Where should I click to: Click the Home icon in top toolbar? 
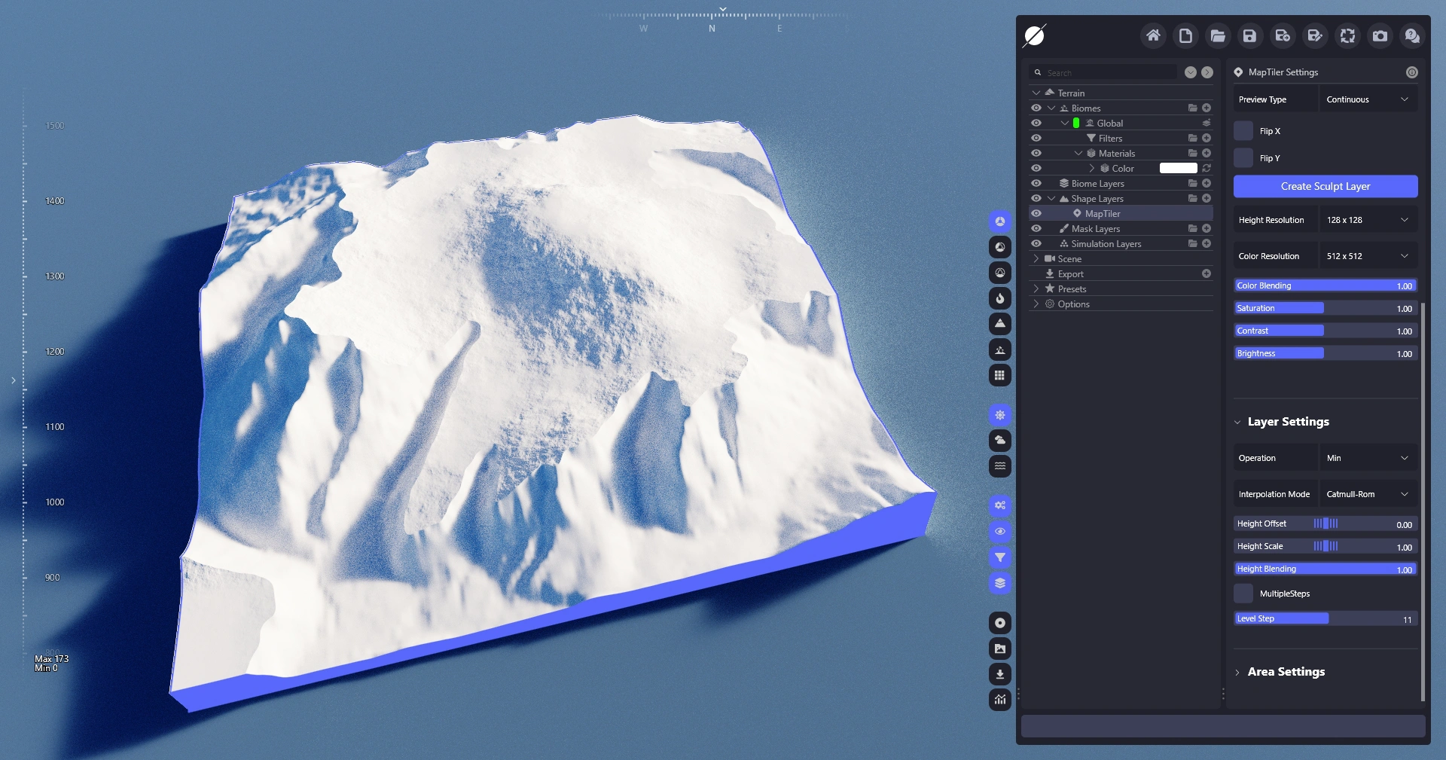1152,35
